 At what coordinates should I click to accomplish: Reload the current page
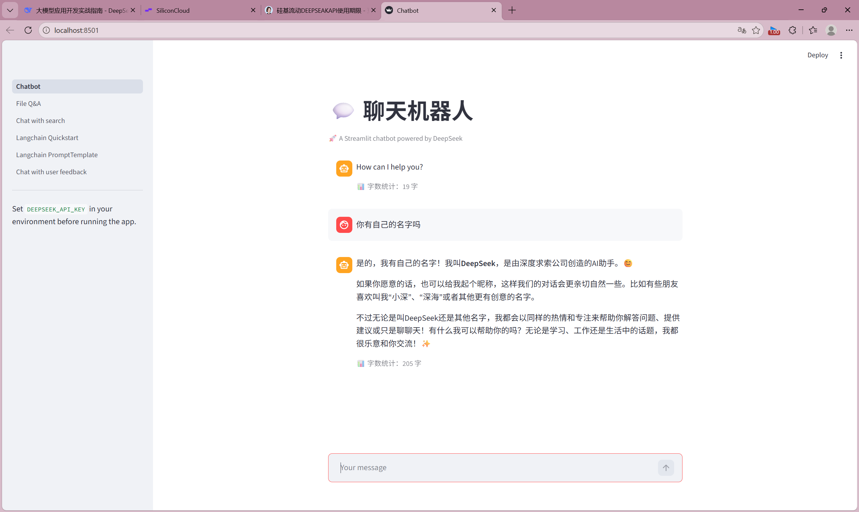(28, 30)
